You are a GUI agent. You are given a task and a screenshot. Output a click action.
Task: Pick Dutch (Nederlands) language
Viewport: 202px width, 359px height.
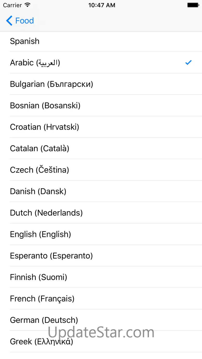(x=101, y=213)
